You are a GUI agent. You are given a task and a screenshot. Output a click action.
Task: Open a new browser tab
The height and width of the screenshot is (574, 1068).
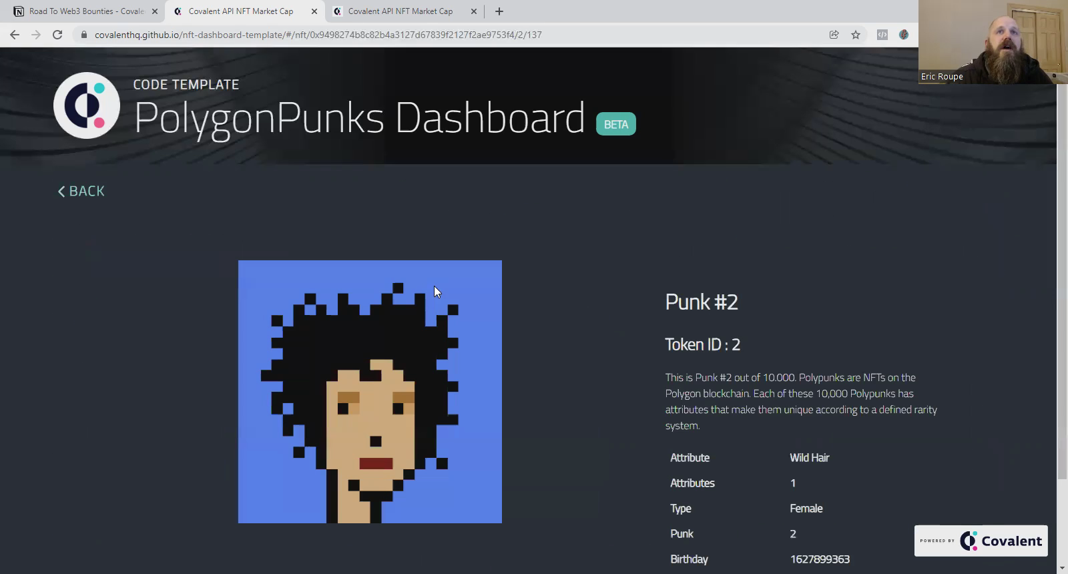(499, 11)
